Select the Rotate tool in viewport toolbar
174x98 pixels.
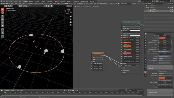pos(2,19)
